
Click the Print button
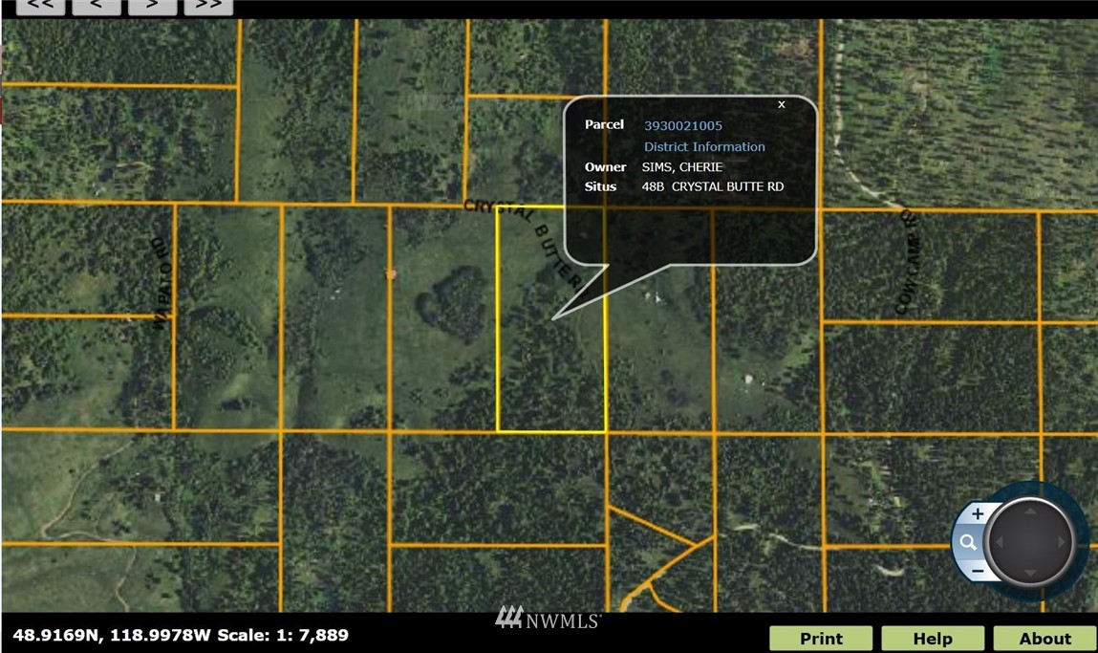click(x=821, y=639)
